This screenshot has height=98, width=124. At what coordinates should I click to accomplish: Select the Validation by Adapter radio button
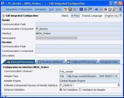pyautogui.click(x=80, y=90)
